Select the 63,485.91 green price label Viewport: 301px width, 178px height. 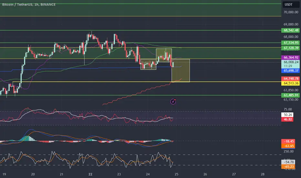click(x=290, y=95)
